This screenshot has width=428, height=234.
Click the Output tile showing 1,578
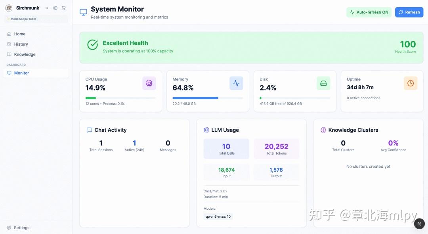pyautogui.click(x=277, y=172)
